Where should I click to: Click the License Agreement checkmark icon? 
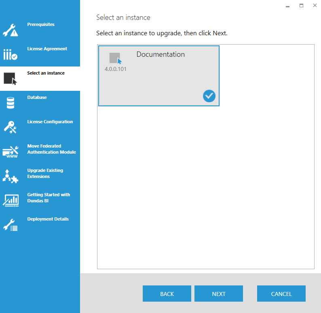coord(11,54)
